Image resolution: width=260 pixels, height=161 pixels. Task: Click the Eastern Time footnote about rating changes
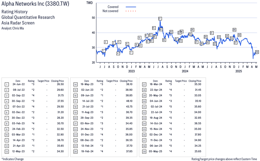[x=224, y=159]
